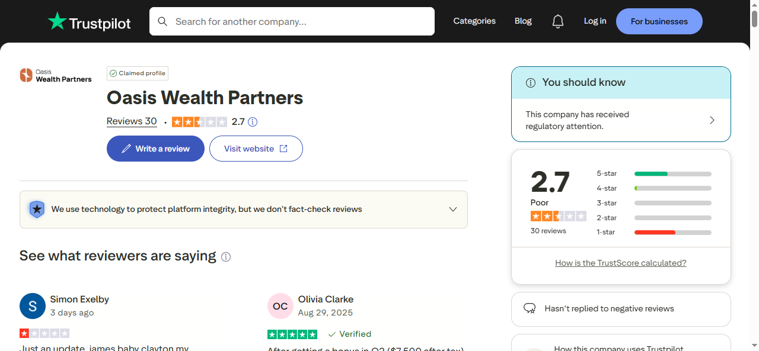Click the shield star platform integrity icon
Image resolution: width=759 pixels, height=351 pixels.
pyautogui.click(x=37, y=209)
